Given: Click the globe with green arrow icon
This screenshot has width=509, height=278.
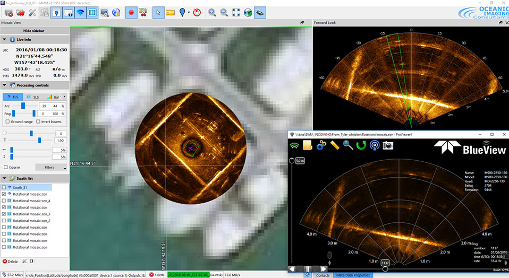Looking at the screenshot, I should [248, 13].
